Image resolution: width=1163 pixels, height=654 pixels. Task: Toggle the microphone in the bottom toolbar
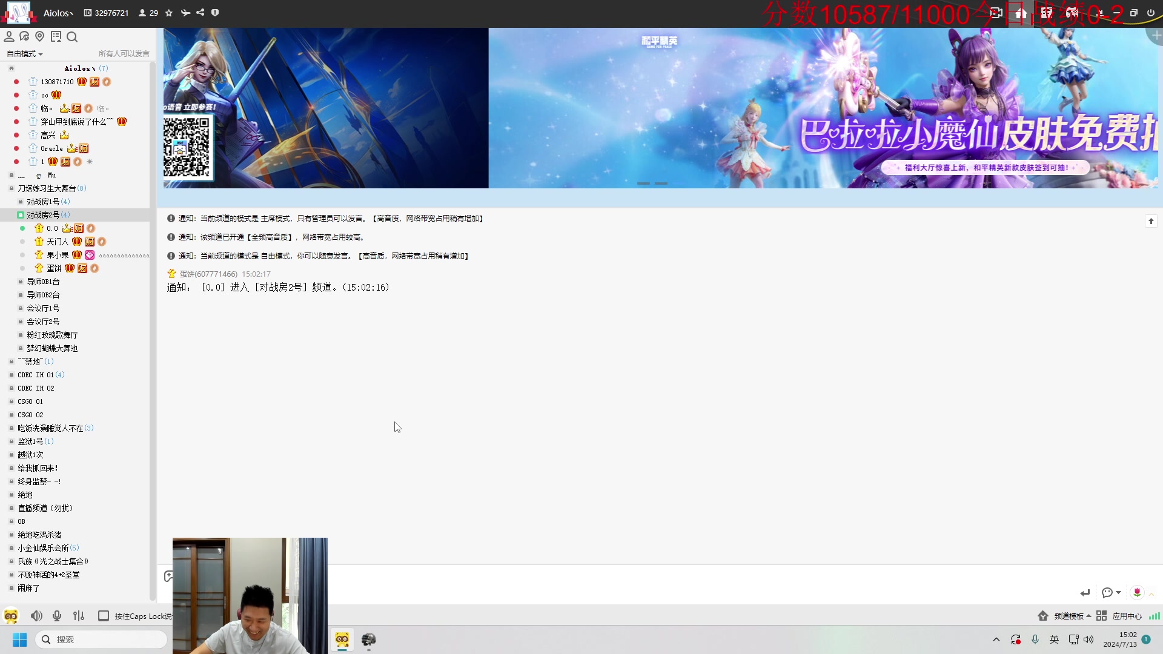pos(57,616)
